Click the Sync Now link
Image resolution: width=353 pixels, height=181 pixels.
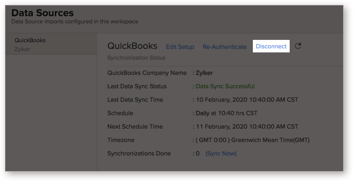(x=221, y=153)
